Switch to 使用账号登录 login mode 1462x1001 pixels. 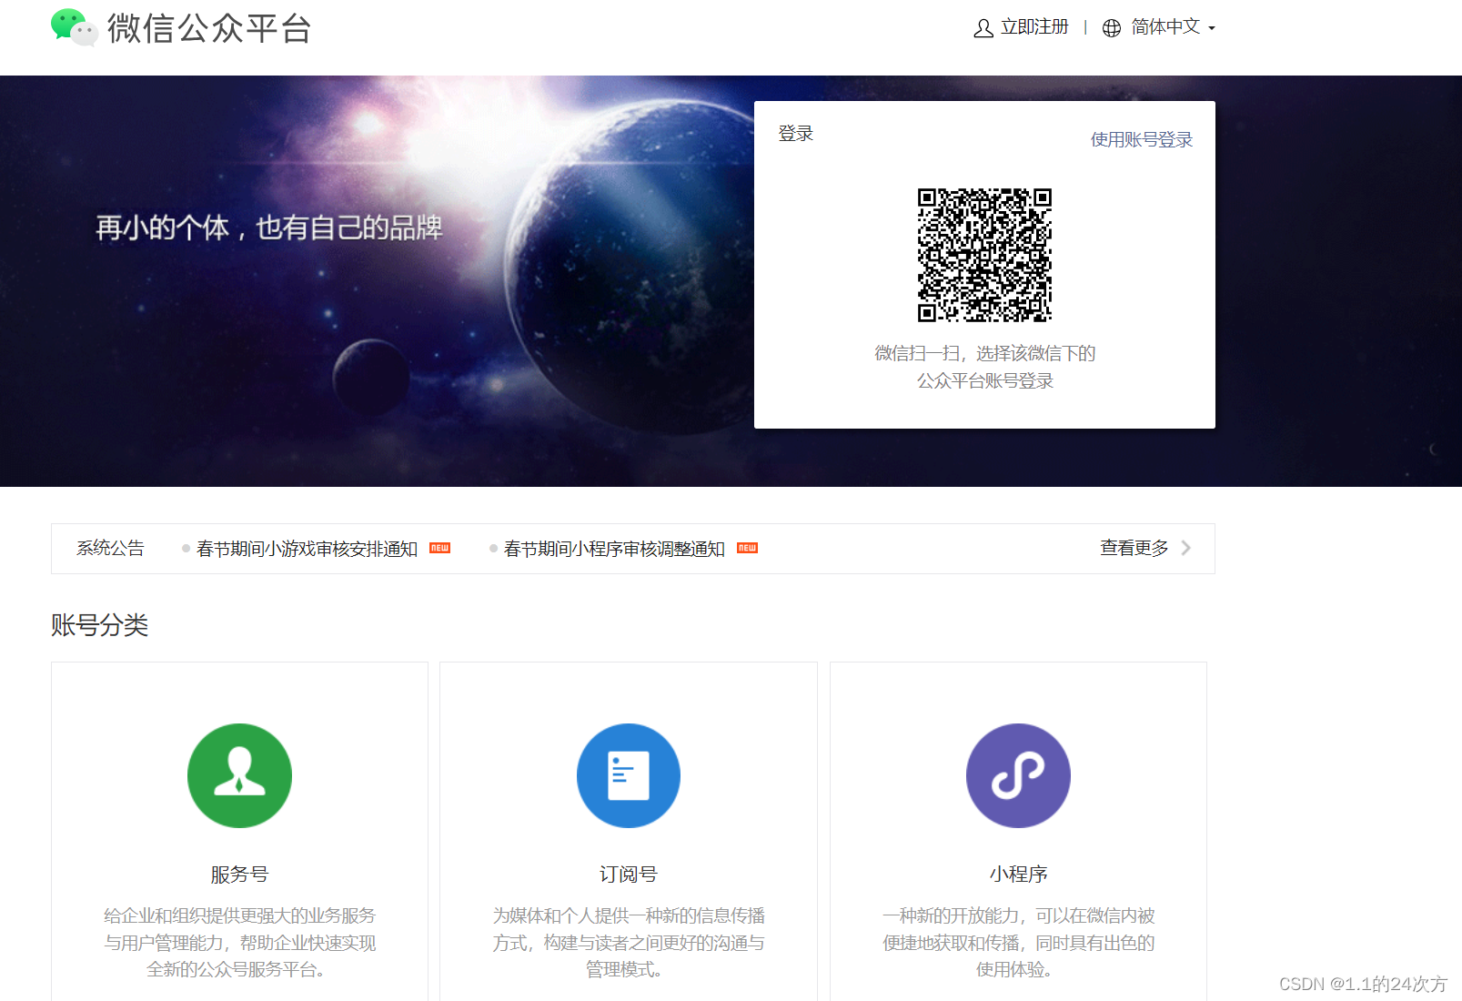point(1142,139)
